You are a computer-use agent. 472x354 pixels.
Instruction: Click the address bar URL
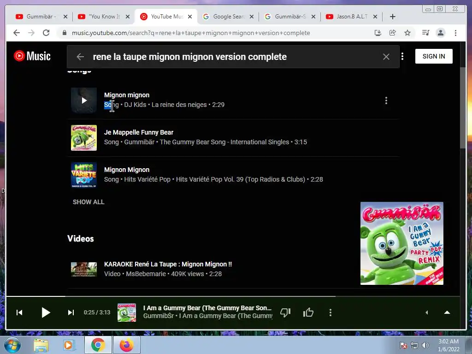pos(191,33)
